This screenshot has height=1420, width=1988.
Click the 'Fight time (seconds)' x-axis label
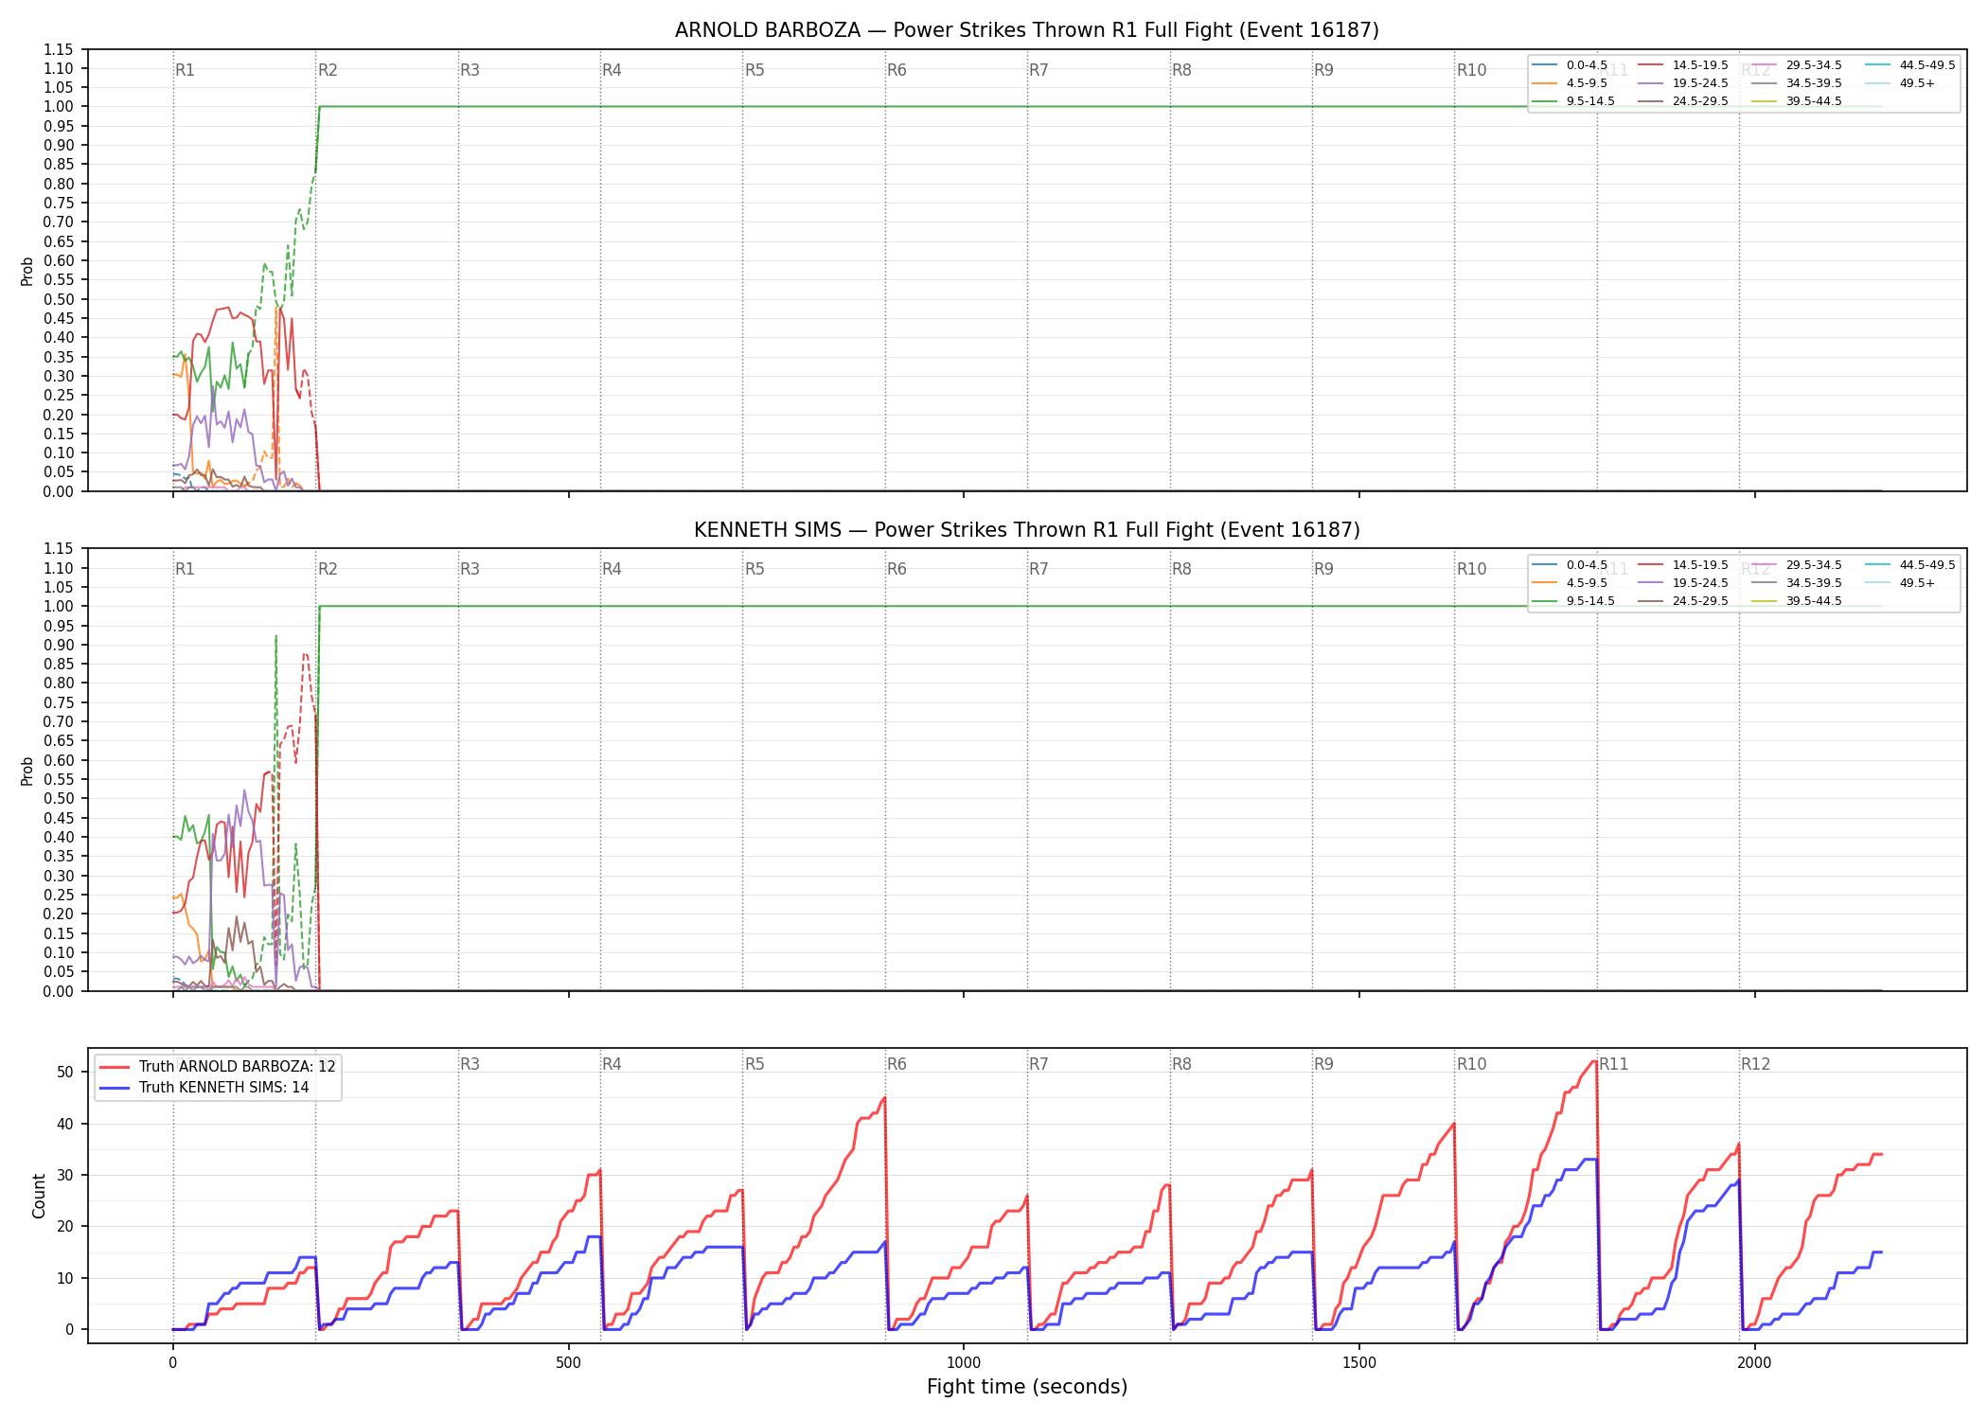click(x=1027, y=1387)
